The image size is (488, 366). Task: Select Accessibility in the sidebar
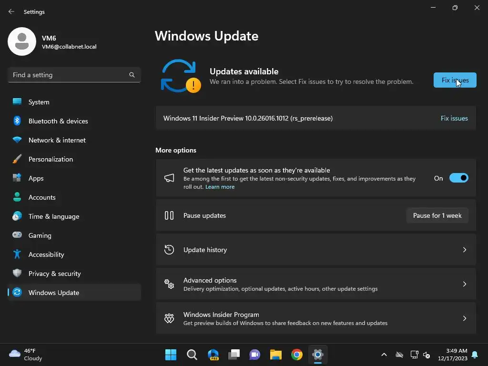point(74,254)
